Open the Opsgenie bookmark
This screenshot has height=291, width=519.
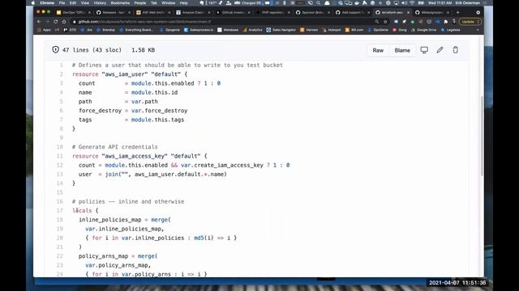[x=169, y=30]
